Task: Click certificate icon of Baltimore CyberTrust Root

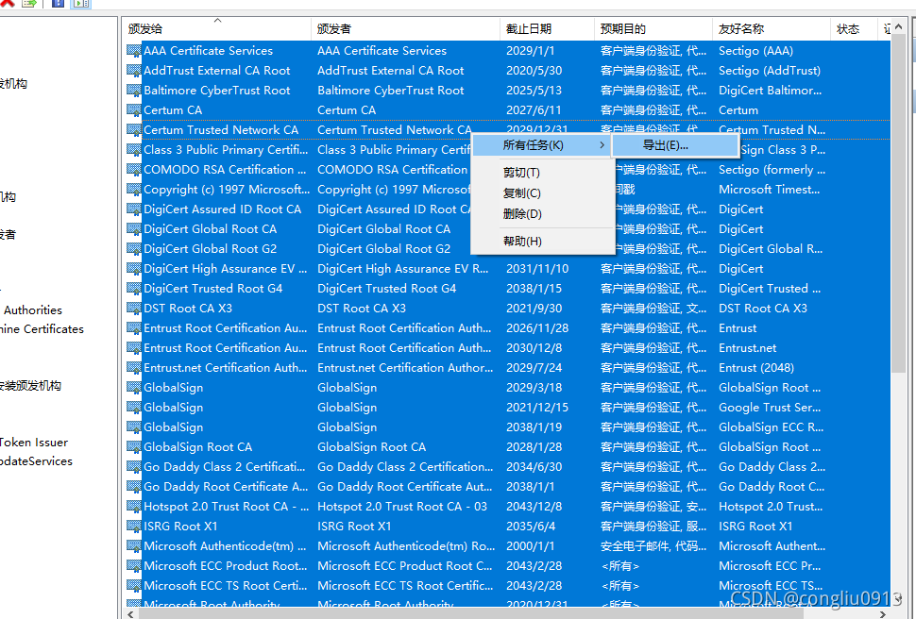Action: tap(134, 91)
